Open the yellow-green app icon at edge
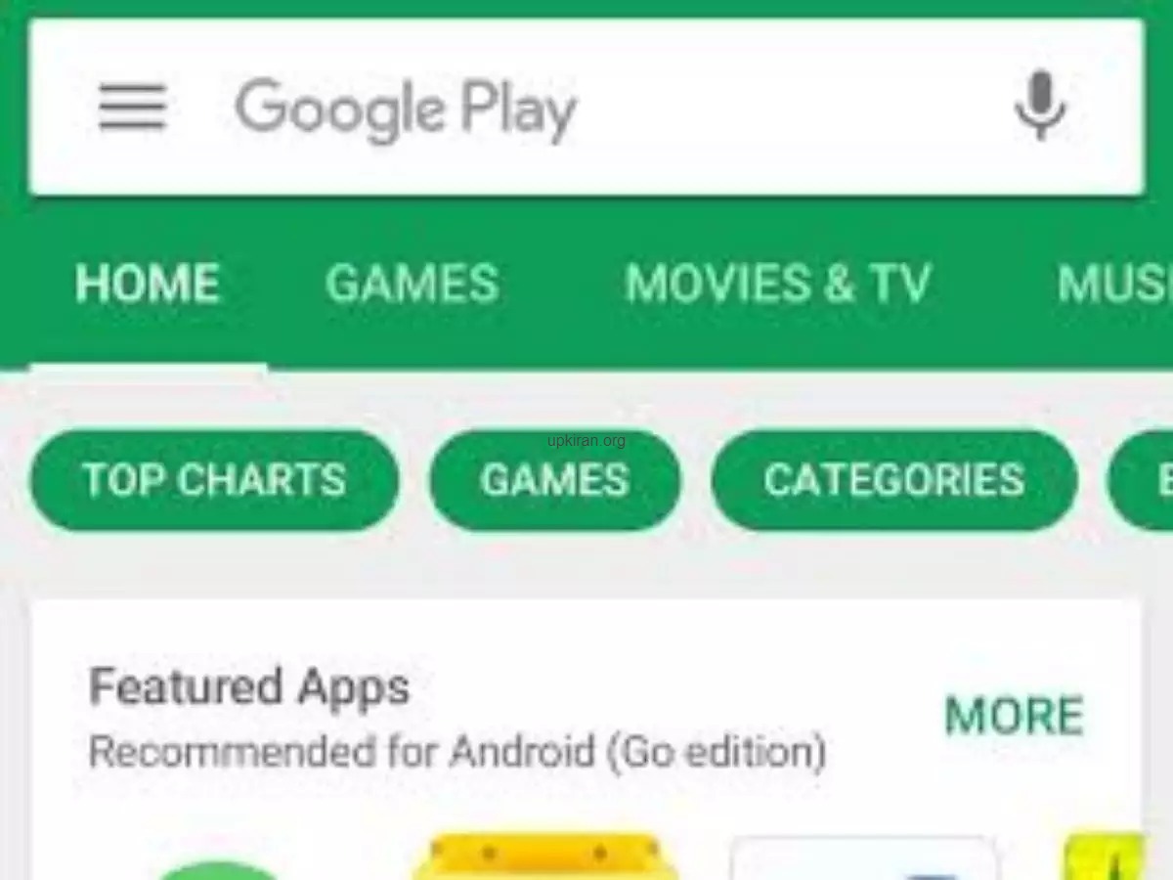This screenshot has height=880, width=1173. (x=1103, y=857)
